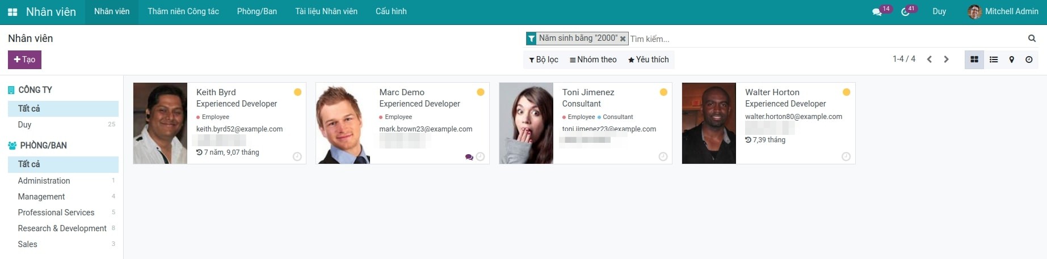Expand the Nhóm theo dropdown
The image size is (1047, 259).
593,60
